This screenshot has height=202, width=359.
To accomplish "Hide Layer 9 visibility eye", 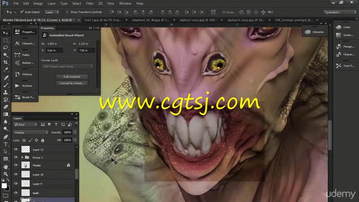I will tap(16, 184).
